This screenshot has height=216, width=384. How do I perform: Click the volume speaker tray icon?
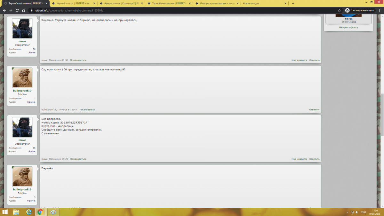357,212
